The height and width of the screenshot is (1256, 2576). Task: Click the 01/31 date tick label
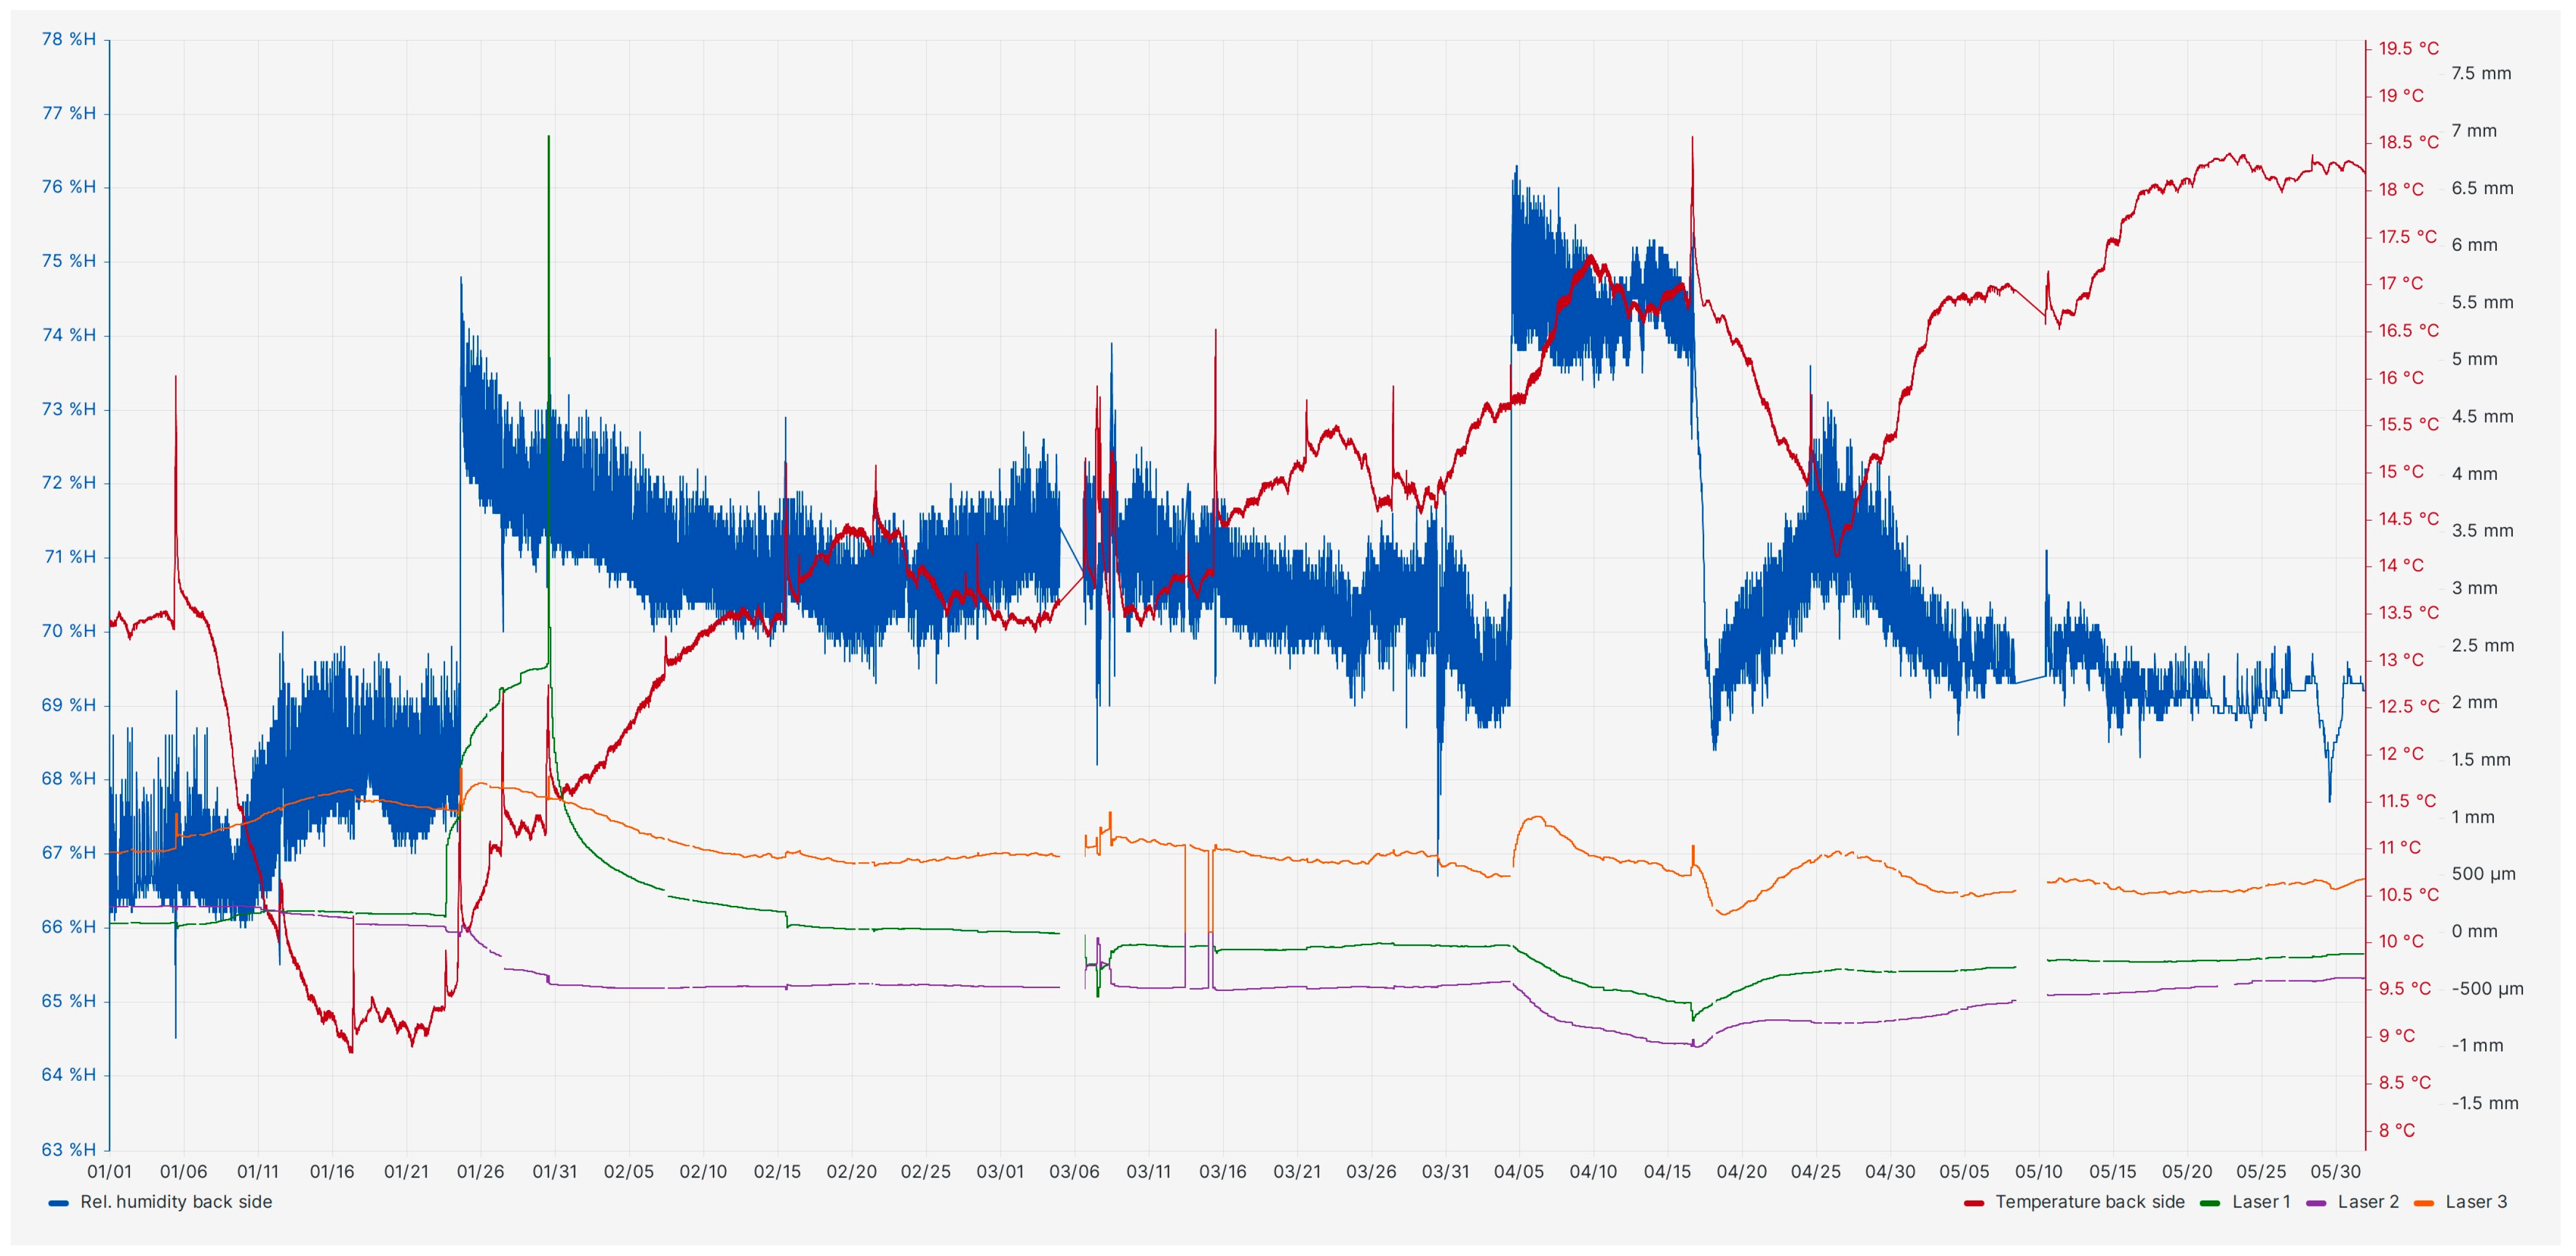[554, 1172]
